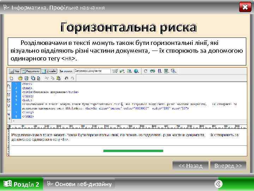Click the Cut scissors icon
This screenshot has height=191, width=254.
(47, 78)
